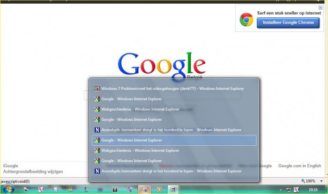The image size is (328, 194).
Task: Open the document-shaped taskbar icon
Action: [x=56, y=190]
